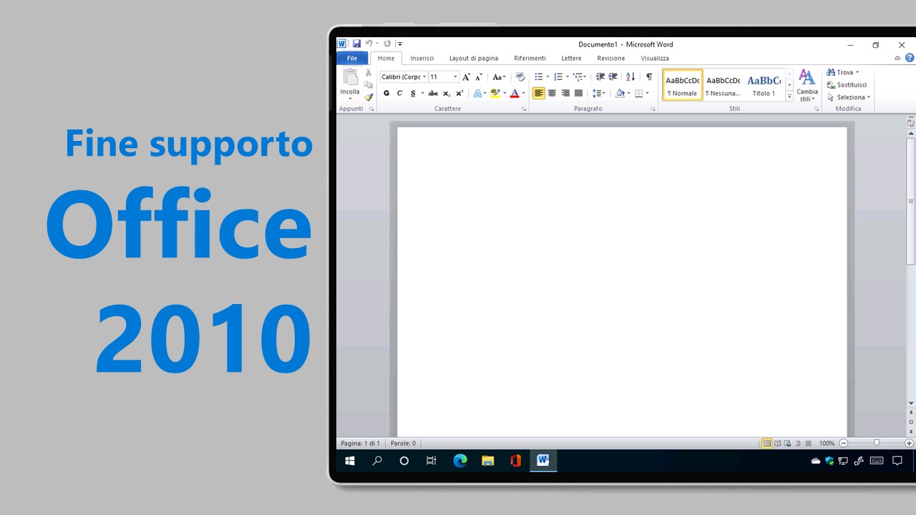Click the Decrease Indent icon

click(600, 77)
